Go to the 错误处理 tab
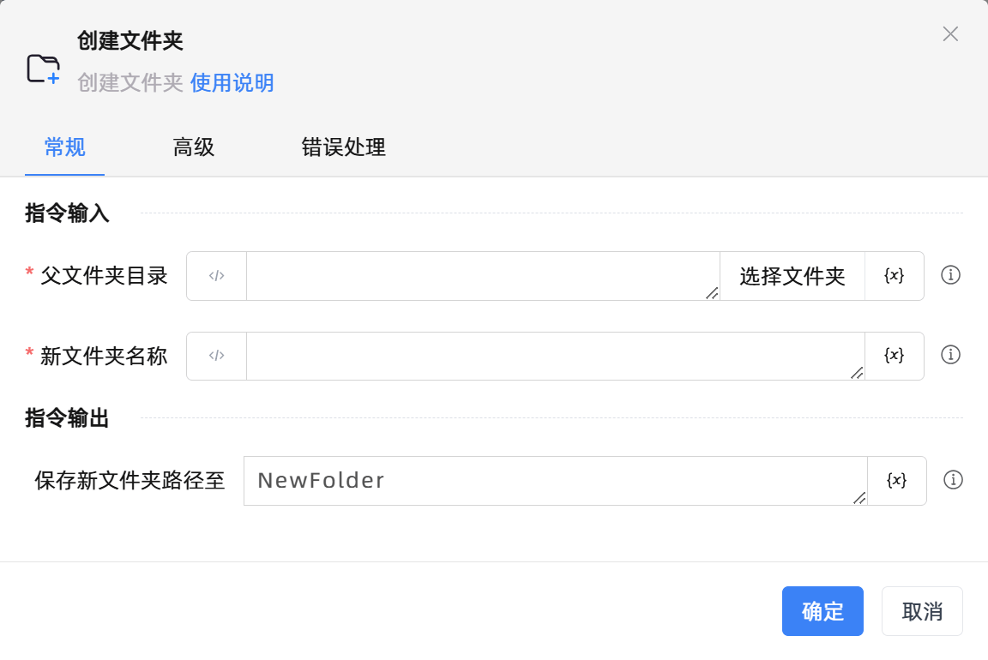 [344, 147]
